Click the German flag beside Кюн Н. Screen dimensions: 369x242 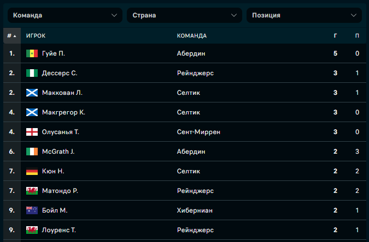pos(32,171)
